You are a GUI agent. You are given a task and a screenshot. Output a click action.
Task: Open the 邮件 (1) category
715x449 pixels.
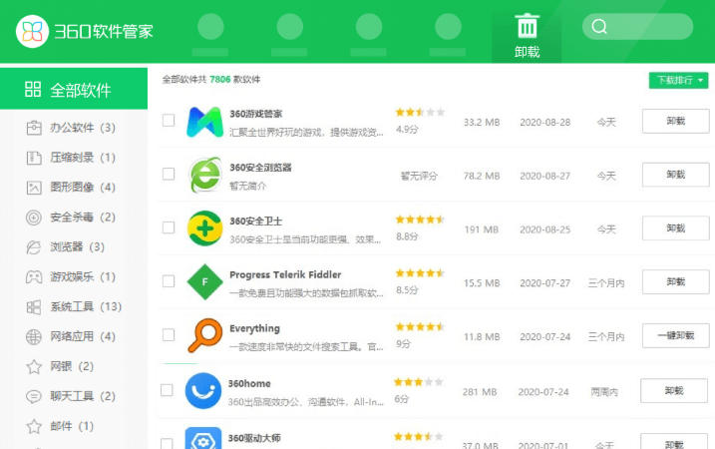point(74,426)
